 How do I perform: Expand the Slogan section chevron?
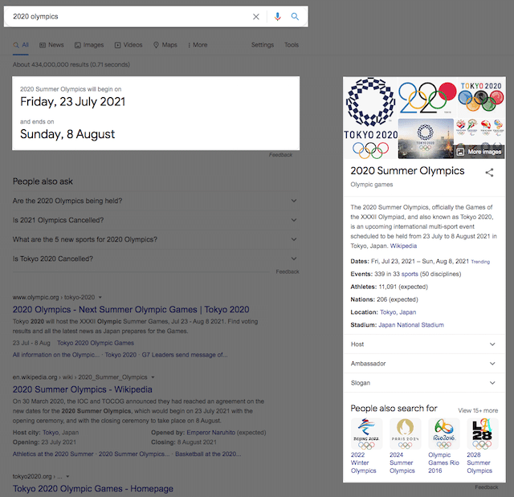492,383
